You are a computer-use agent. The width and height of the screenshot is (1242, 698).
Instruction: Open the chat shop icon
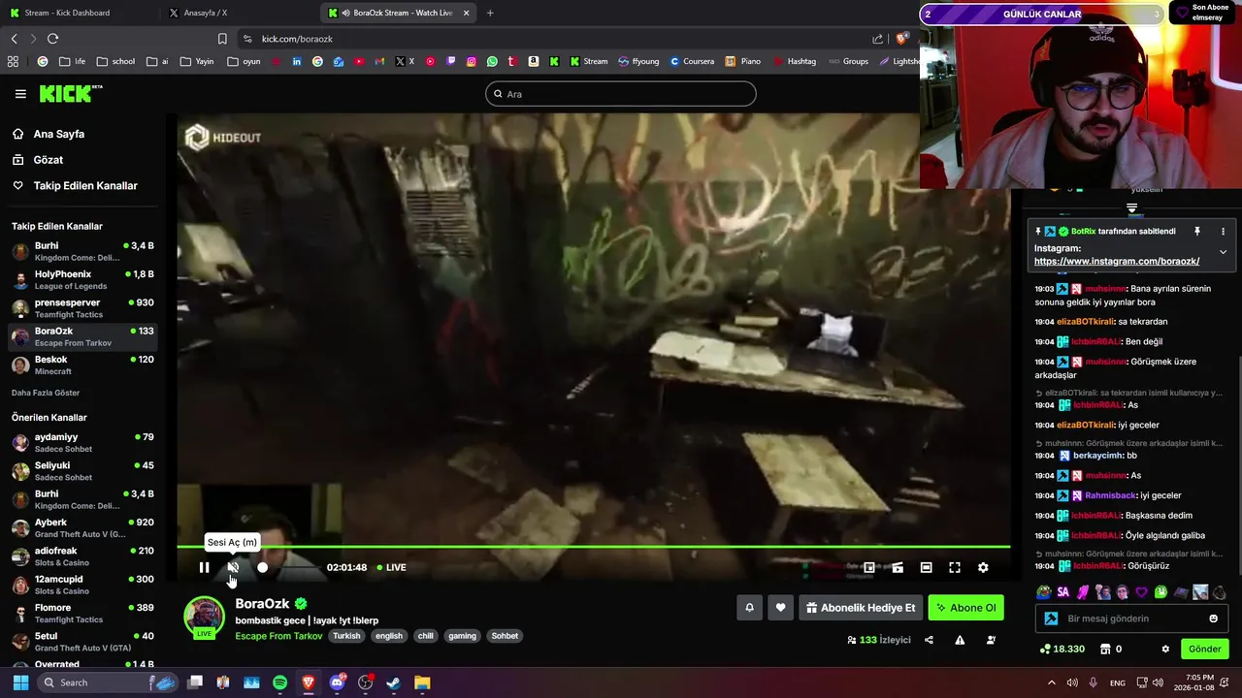pyautogui.click(x=1107, y=649)
